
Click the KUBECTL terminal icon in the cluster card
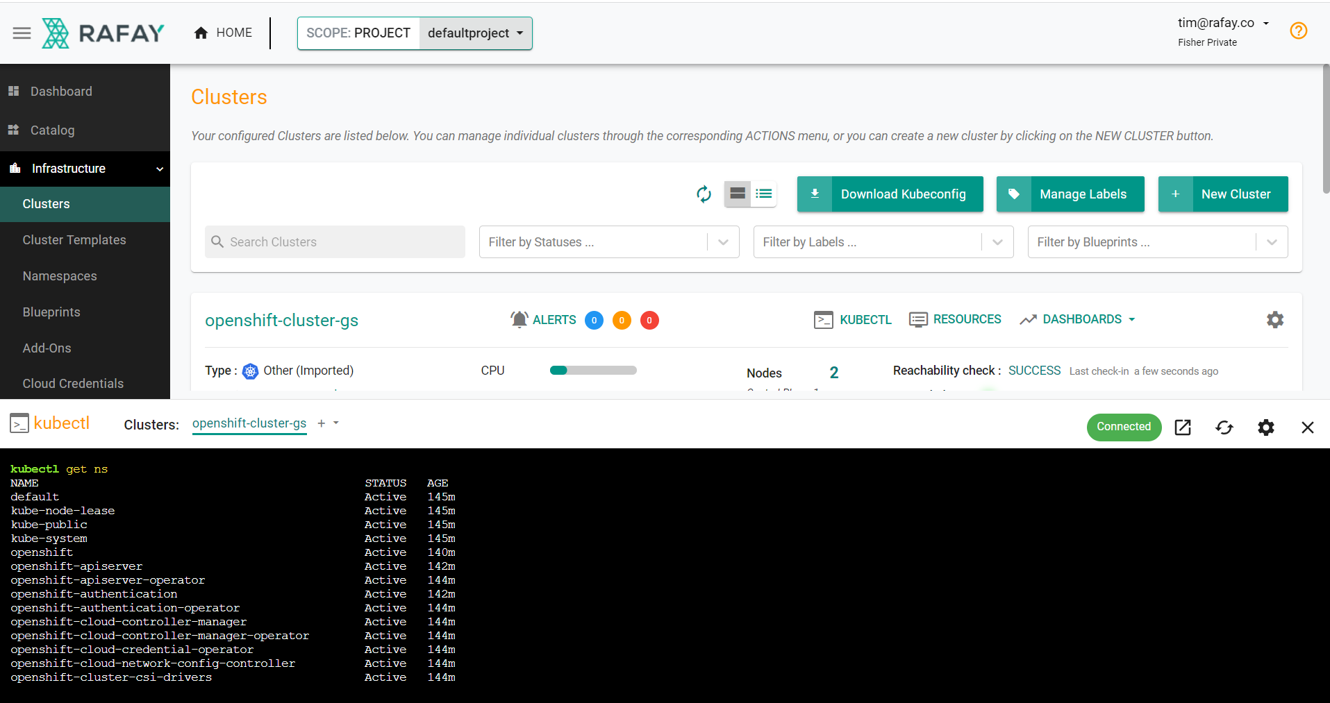point(823,320)
